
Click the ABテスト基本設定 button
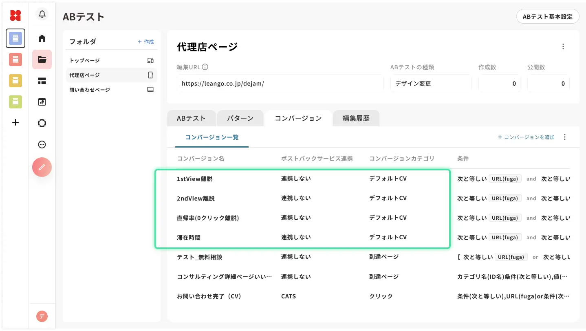tap(547, 17)
